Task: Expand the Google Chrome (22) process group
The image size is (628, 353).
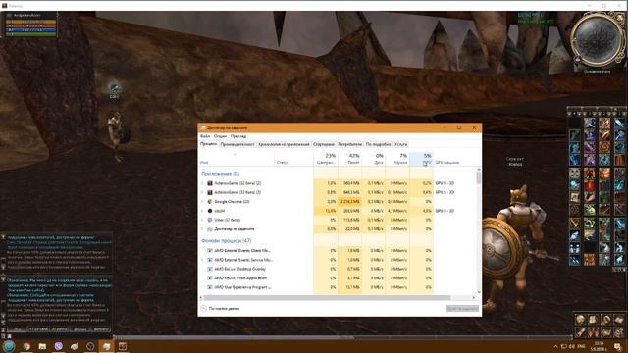Action: tap(203, 202)
